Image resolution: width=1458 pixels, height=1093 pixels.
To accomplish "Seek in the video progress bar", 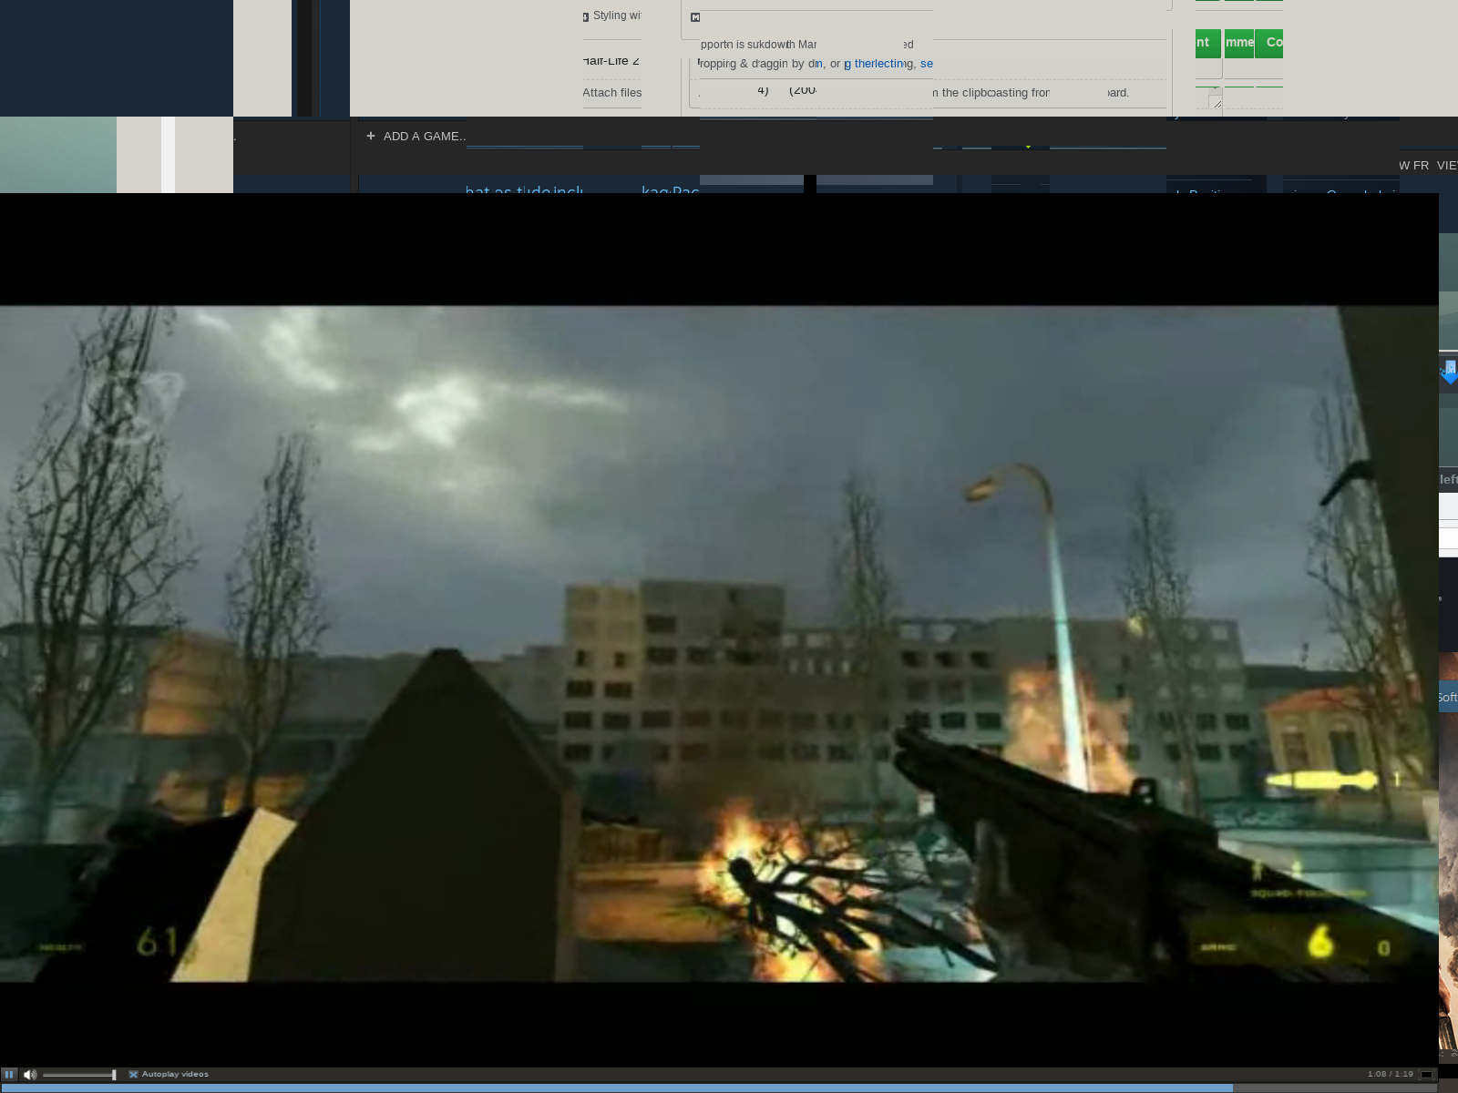I will tap(719, 1088).
